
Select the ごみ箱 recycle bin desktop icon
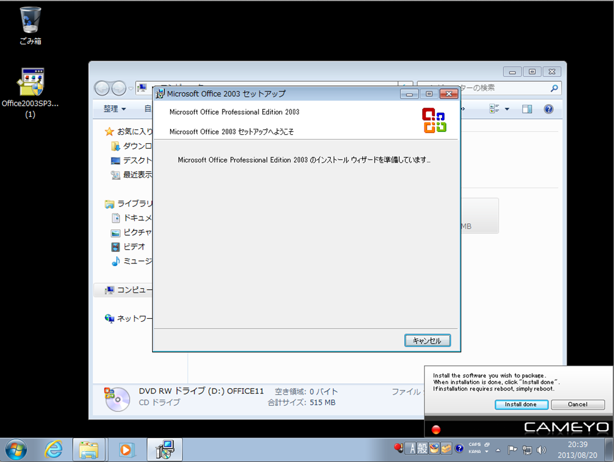point(30,26)
